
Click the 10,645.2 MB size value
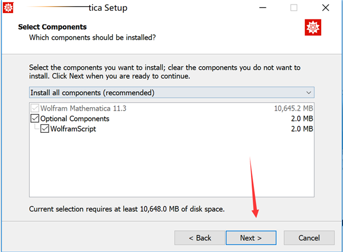[293, 108]
